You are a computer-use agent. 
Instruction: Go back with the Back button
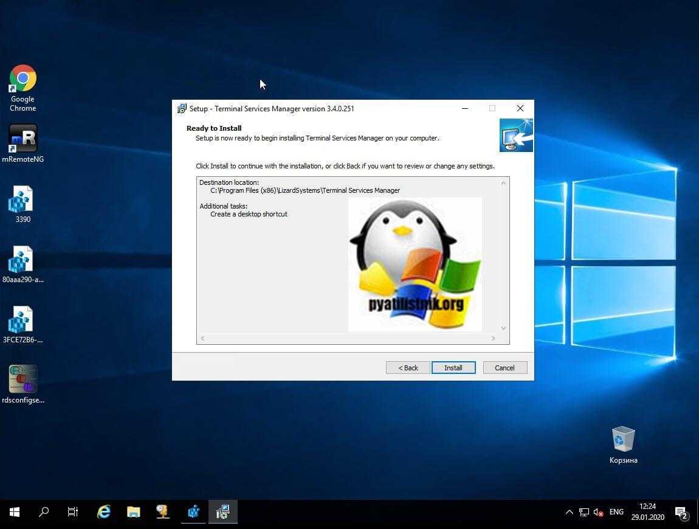[408, 368]
